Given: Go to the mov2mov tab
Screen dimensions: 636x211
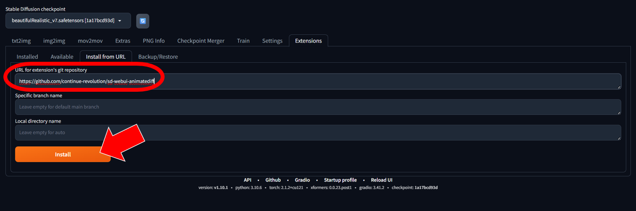Looking at the screenshot, I should click(90, 41).
